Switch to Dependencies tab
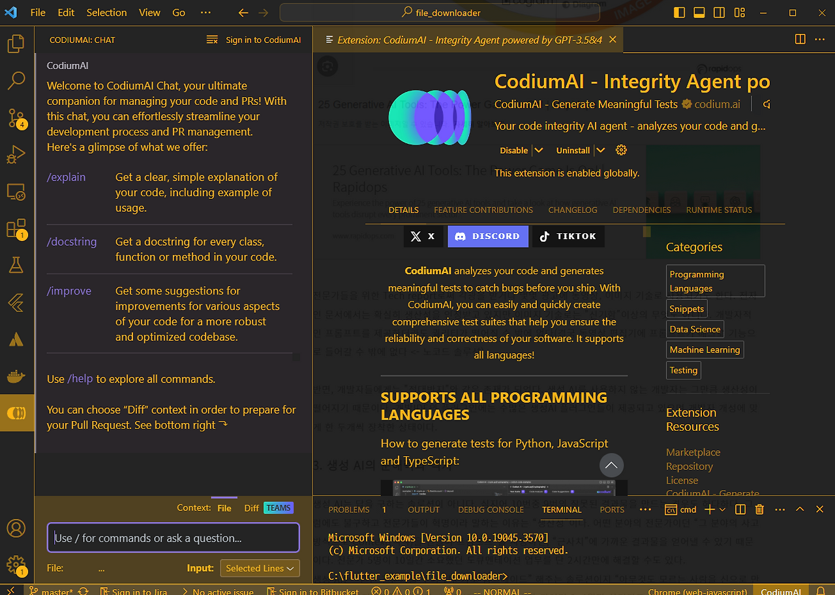The height and width of the screenshot is (595, 835). point(642,210)
